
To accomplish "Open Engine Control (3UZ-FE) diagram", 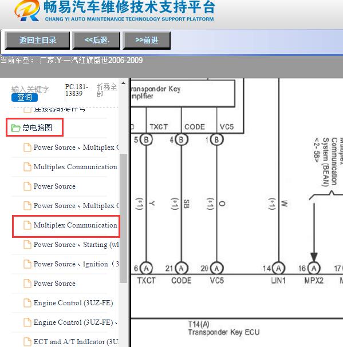I will [73, 303].
